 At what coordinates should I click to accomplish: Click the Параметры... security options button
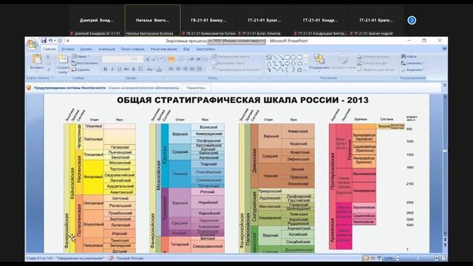coord(197,88)
